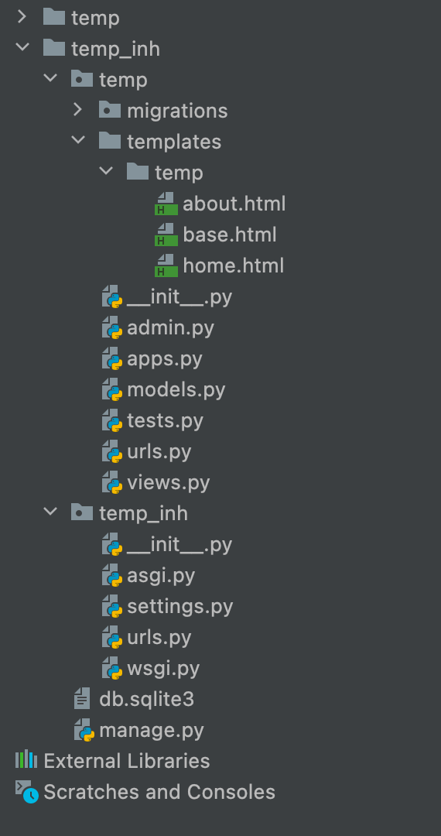The height and width of the screenshot is (836, 441).
Task: Click the home.html file icon
Action: click(x=166, y=266)
